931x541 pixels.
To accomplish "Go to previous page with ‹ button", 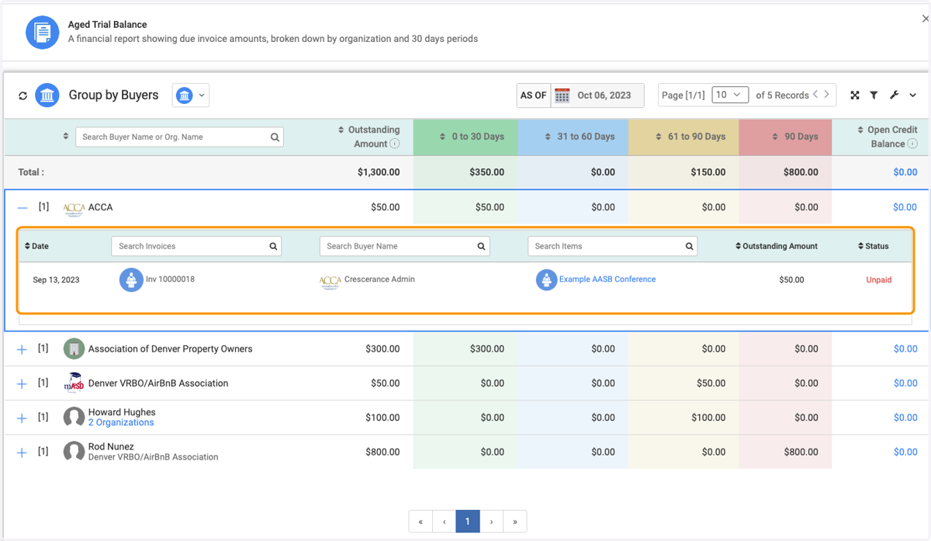I will pyautogui.click(x=444, y=522).
